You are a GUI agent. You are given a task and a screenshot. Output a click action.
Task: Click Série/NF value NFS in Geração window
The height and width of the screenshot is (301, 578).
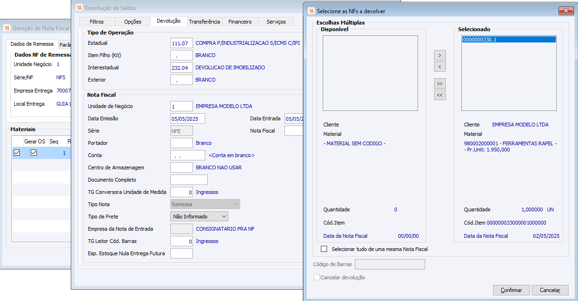click(x=61, y=77)
